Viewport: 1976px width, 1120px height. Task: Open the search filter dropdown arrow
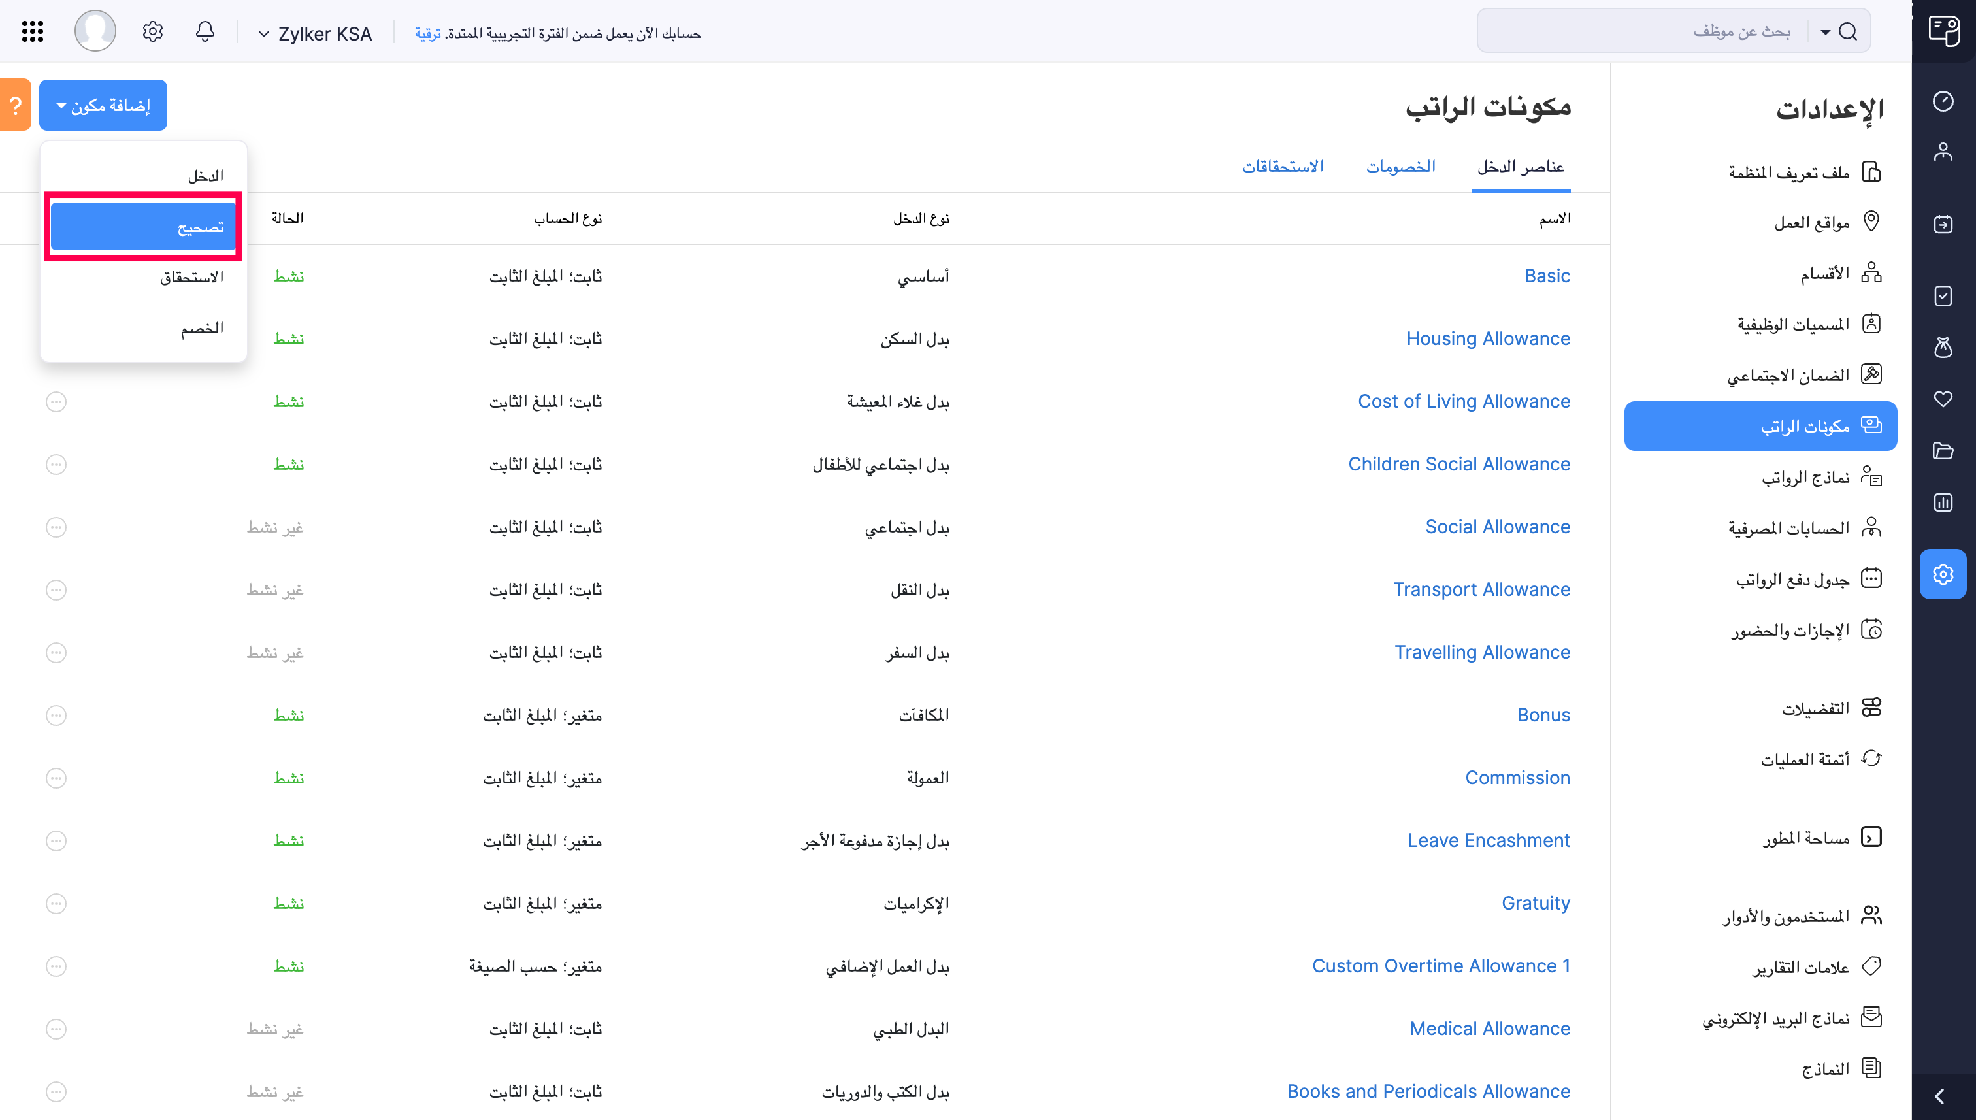click(1824, 32)
